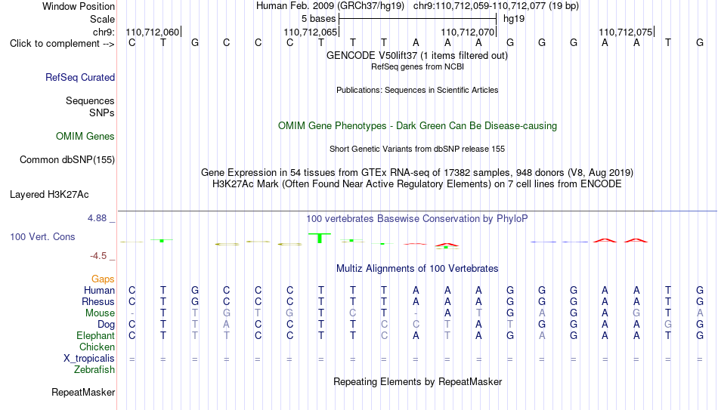The image size is (718, 410).
Task: Click position marker 110,712,065
Action: click(x=311, y=32)
